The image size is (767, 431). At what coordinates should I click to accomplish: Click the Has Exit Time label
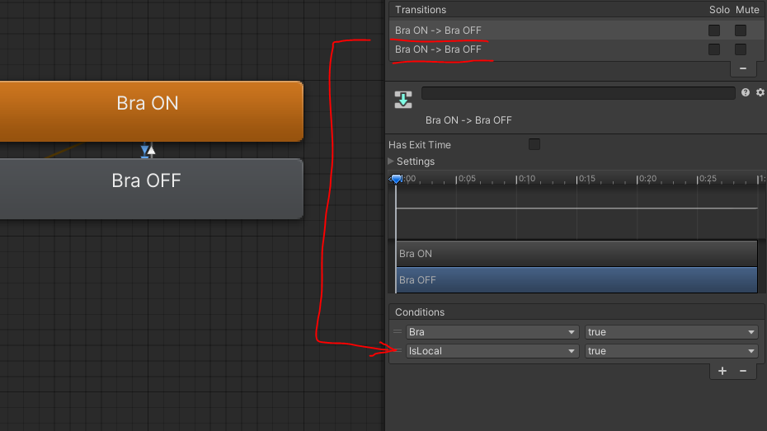click(x=420, y=145)
